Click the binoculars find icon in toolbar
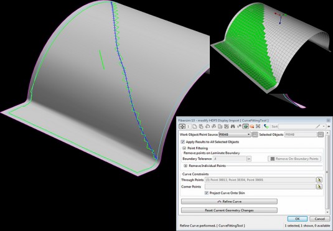Screen dimensions: 333x231 point(233,126)
